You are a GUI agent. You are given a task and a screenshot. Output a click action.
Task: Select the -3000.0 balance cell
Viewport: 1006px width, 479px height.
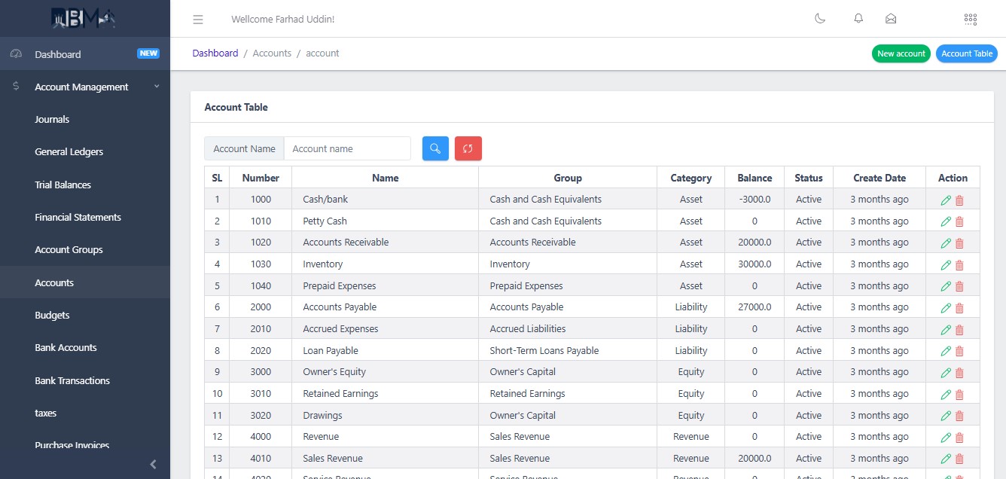754,200
